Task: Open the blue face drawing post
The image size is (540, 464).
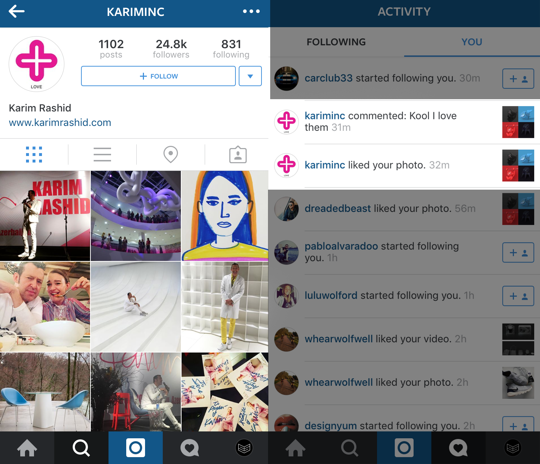Action: 225,216
